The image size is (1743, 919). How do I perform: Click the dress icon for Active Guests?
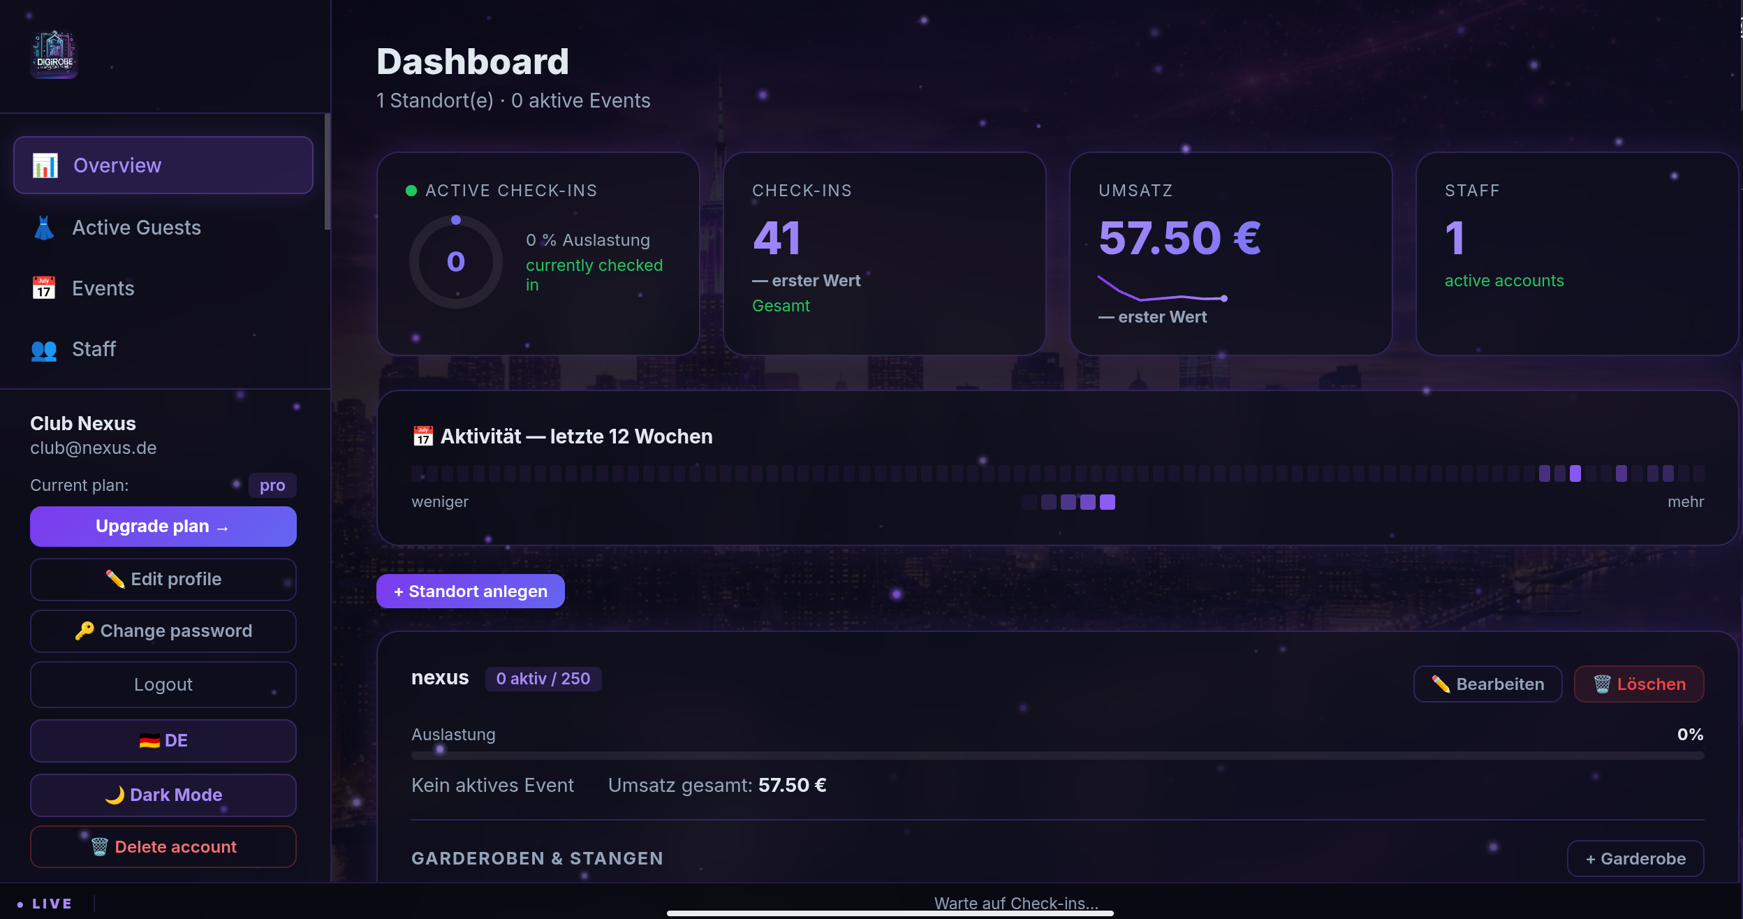[44, 228]
